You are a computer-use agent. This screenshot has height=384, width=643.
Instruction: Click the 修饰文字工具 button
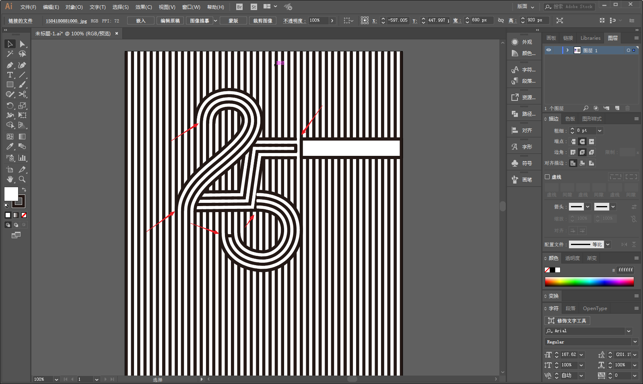[x=567, y=321]
